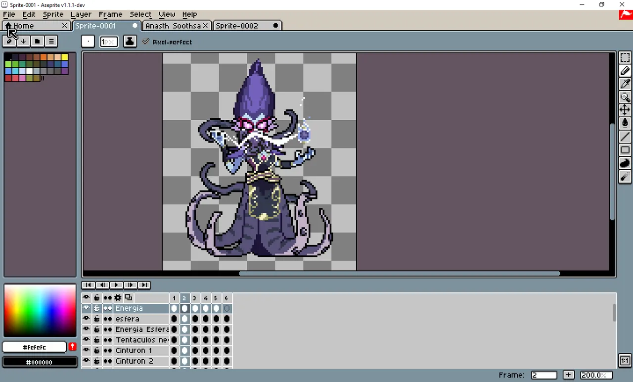Screen dimensions: 633x382
Task: Lock the Energia layer
Action: pos(97,308)
